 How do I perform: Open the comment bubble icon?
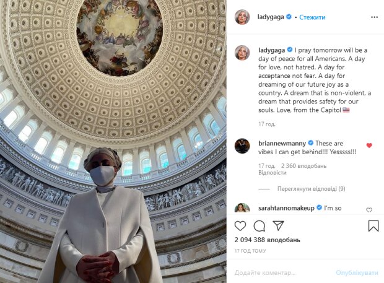[x=260, y=225]
